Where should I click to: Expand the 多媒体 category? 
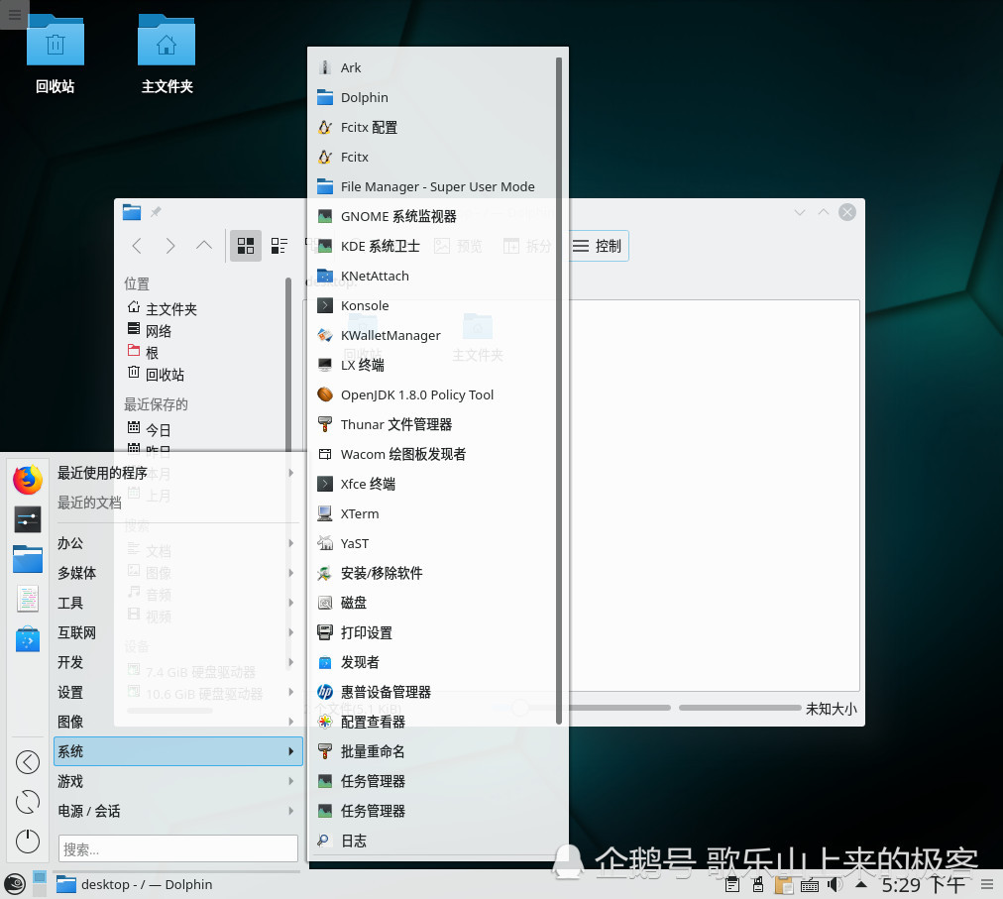pyautogui.click(x=176, y=573)
